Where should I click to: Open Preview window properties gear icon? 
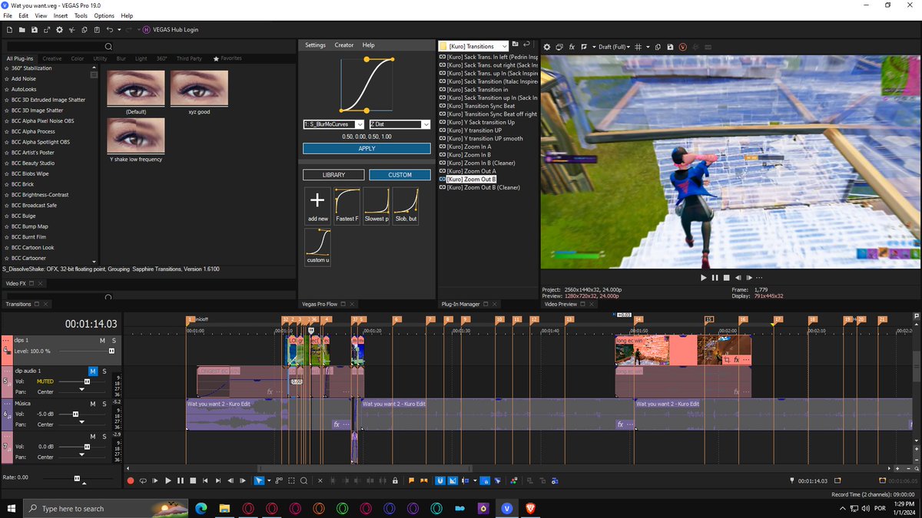pyautogui.click(x=546, y=47)
